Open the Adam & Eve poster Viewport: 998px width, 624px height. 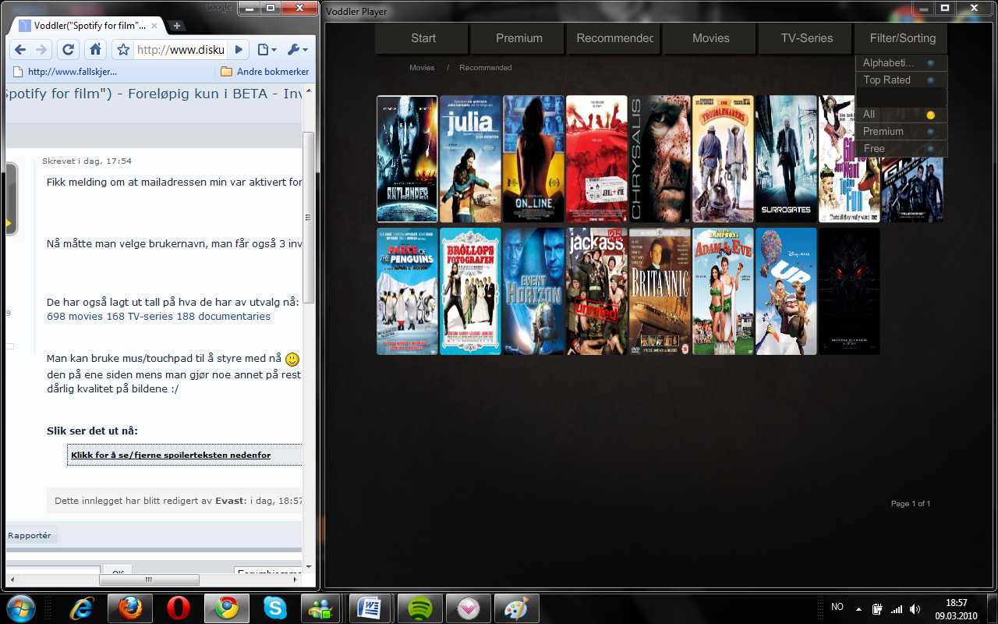[723, 292]
